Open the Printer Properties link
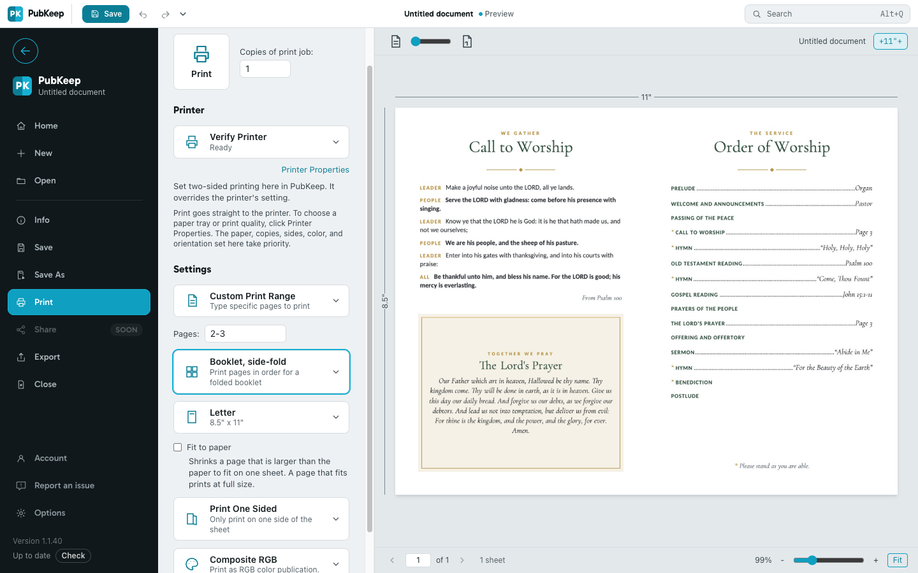Screen dimensions: 918x573 click(x=316, y=170)
